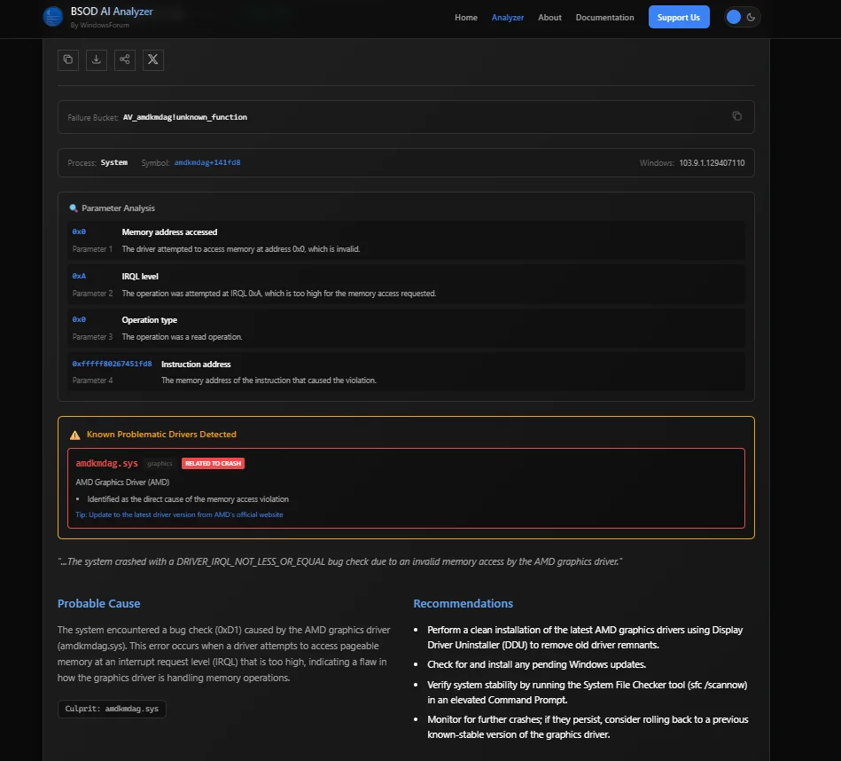
Task: Click the Culprit: amdkmdag.sys label
Action: [x=112, y=709]
